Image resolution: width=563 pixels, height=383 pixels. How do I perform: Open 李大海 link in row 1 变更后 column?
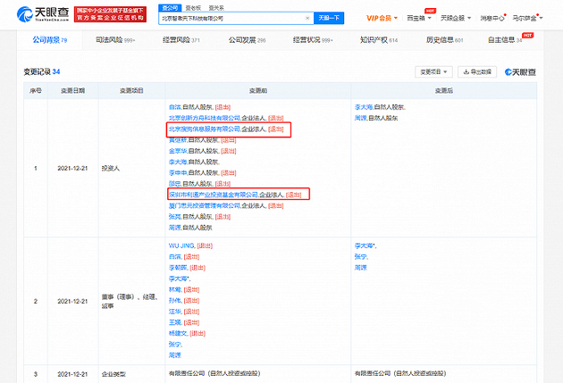tap(364, 107)
